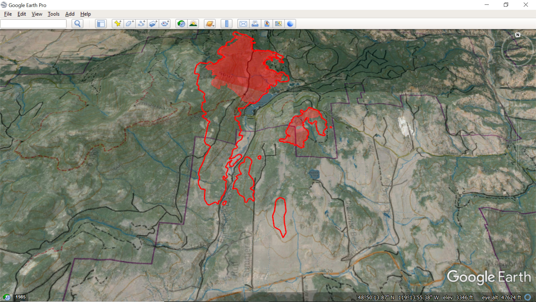Click the Print icon

coord(255,24)
